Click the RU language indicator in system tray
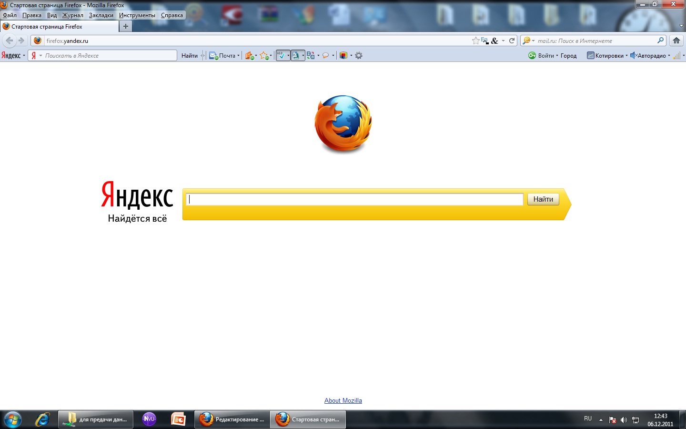Viewport: 686px width, 429px height. pyautogui.click(x=588, y=419)
